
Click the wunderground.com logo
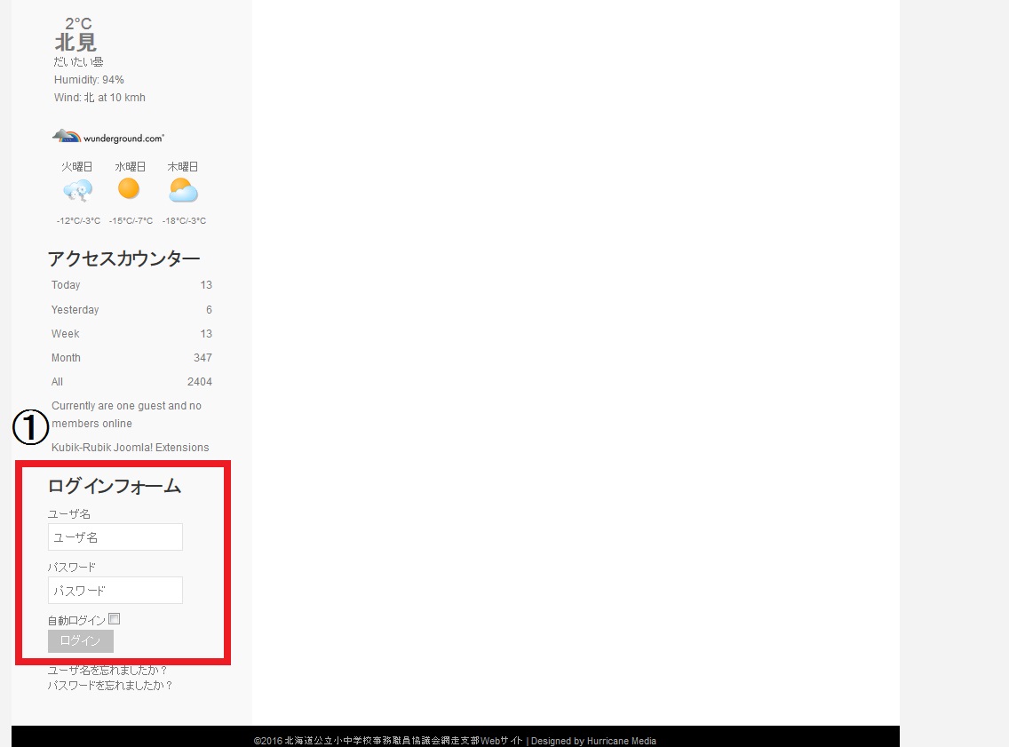click(108, 137)
